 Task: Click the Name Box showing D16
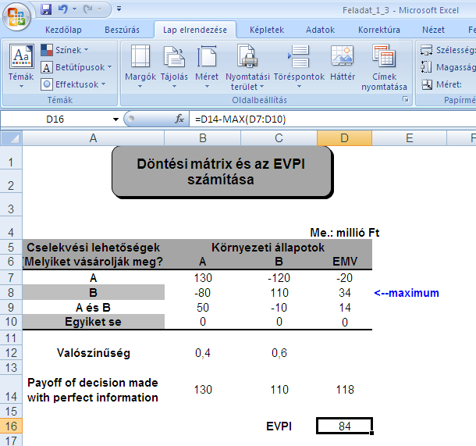55,119
